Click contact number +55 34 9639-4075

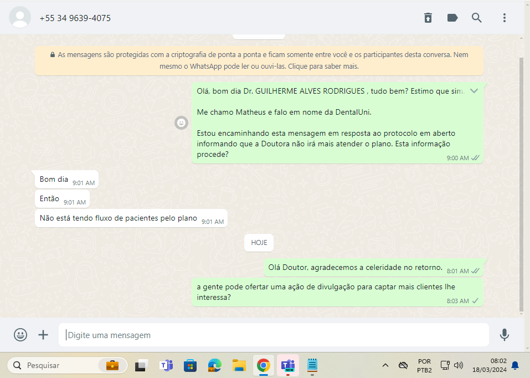75,18
